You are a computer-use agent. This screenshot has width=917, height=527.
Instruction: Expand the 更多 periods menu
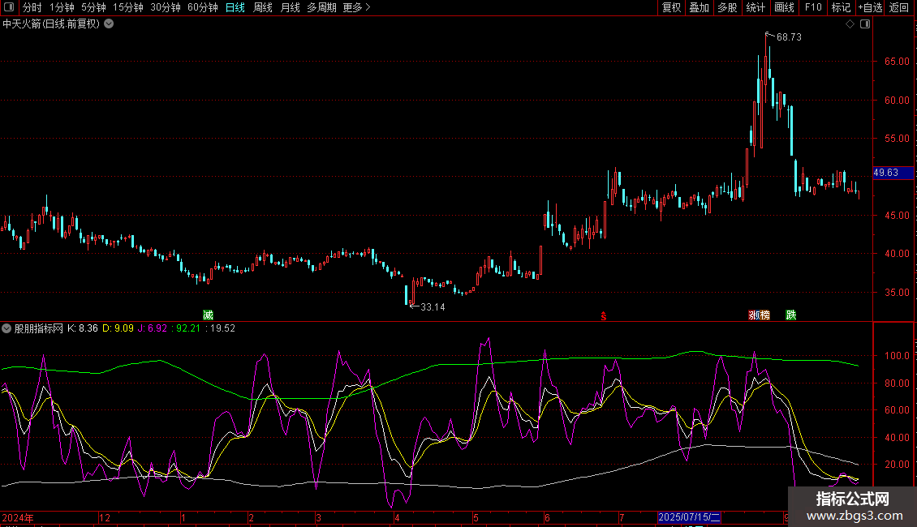tap(356, 8)
